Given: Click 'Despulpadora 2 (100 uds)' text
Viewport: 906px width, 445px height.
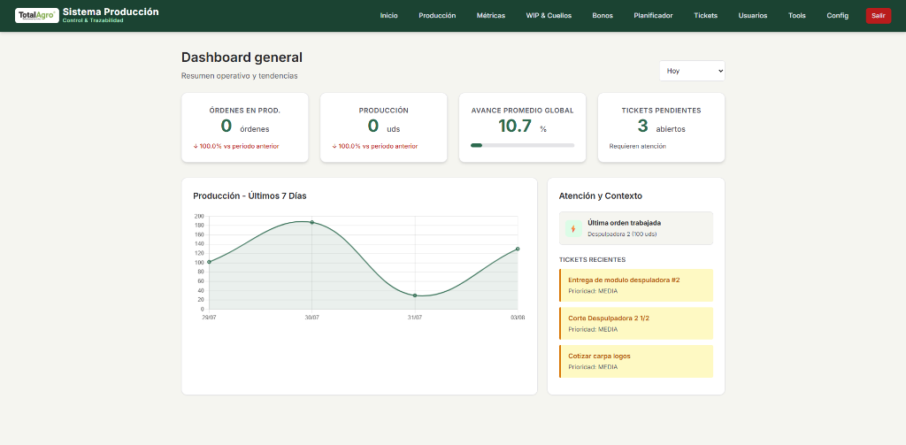Looking at the screenshot, I should click(622, 234).
